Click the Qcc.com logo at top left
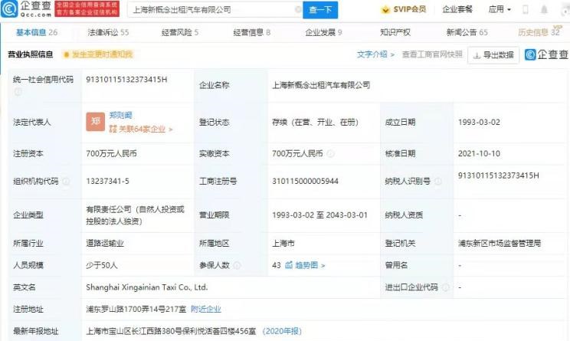The width and height of the screenshot is (570, 341). (x=26, y=9)
